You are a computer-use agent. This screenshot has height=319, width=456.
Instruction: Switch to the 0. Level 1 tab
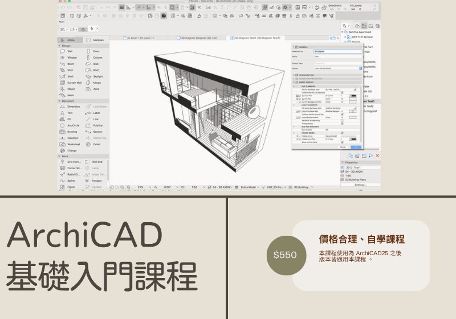tap(139, 38)
